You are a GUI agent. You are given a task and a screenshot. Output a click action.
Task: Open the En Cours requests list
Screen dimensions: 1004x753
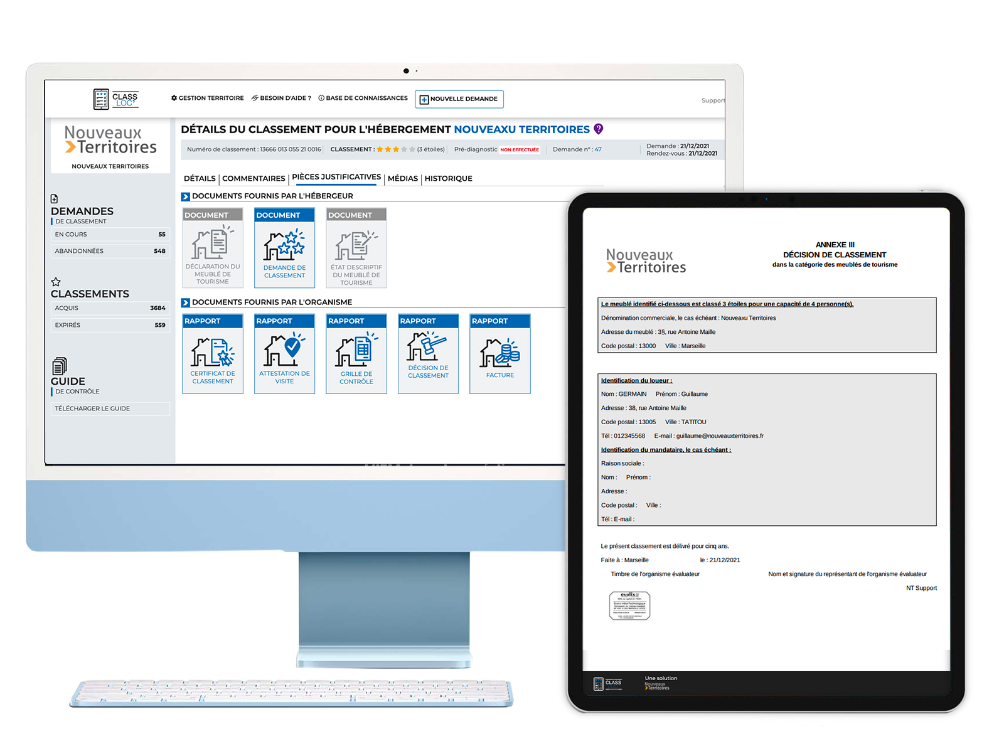pos(110,235)
